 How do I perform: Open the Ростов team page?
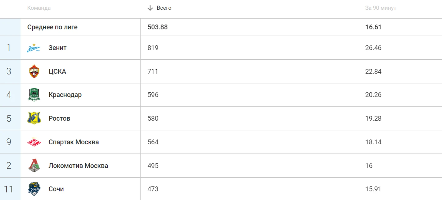point(59,118)
